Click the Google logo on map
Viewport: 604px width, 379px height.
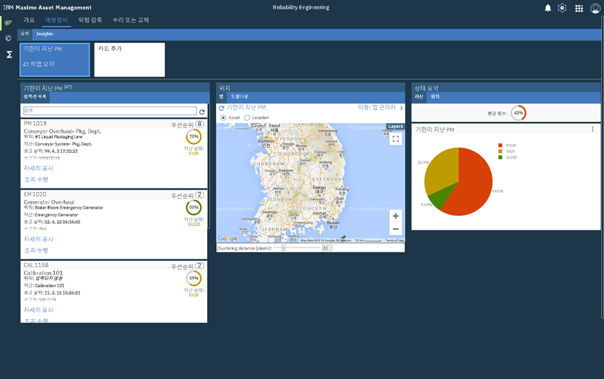228,239
